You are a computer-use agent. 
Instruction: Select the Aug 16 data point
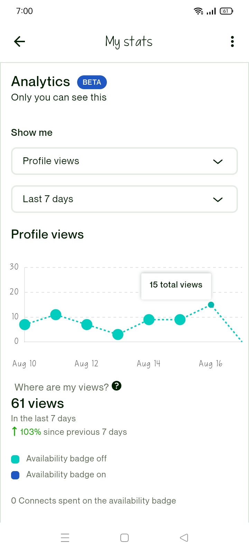click(211, 304)
